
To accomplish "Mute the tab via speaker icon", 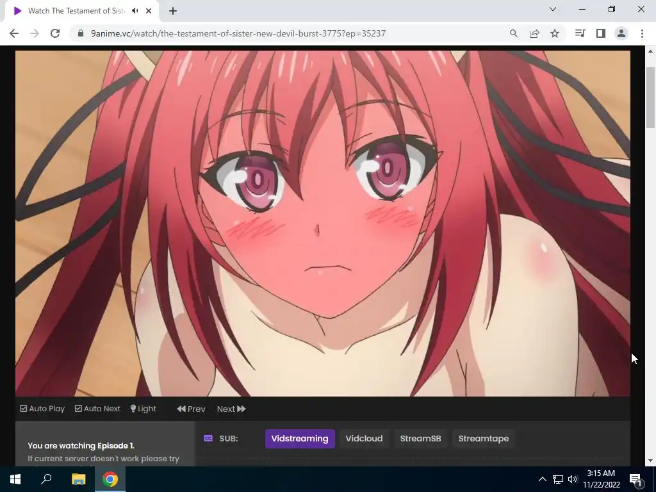I will point(135,11).
